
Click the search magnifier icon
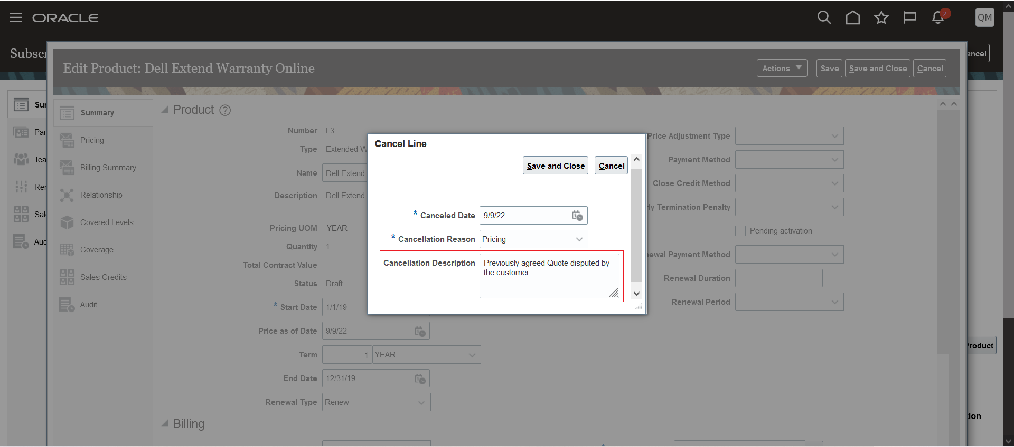824,17
